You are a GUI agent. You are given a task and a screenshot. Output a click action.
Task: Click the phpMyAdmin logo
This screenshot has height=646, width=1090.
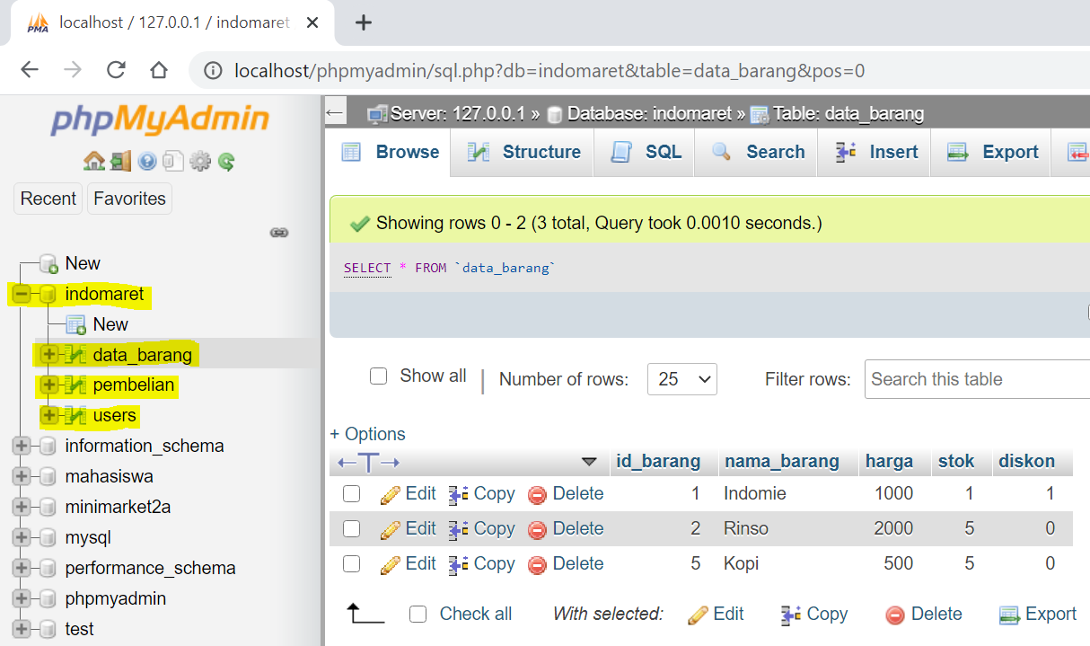pos(160,119)
